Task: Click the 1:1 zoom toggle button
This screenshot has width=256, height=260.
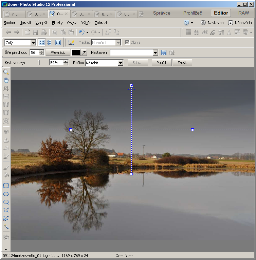Action: point(58,43)
